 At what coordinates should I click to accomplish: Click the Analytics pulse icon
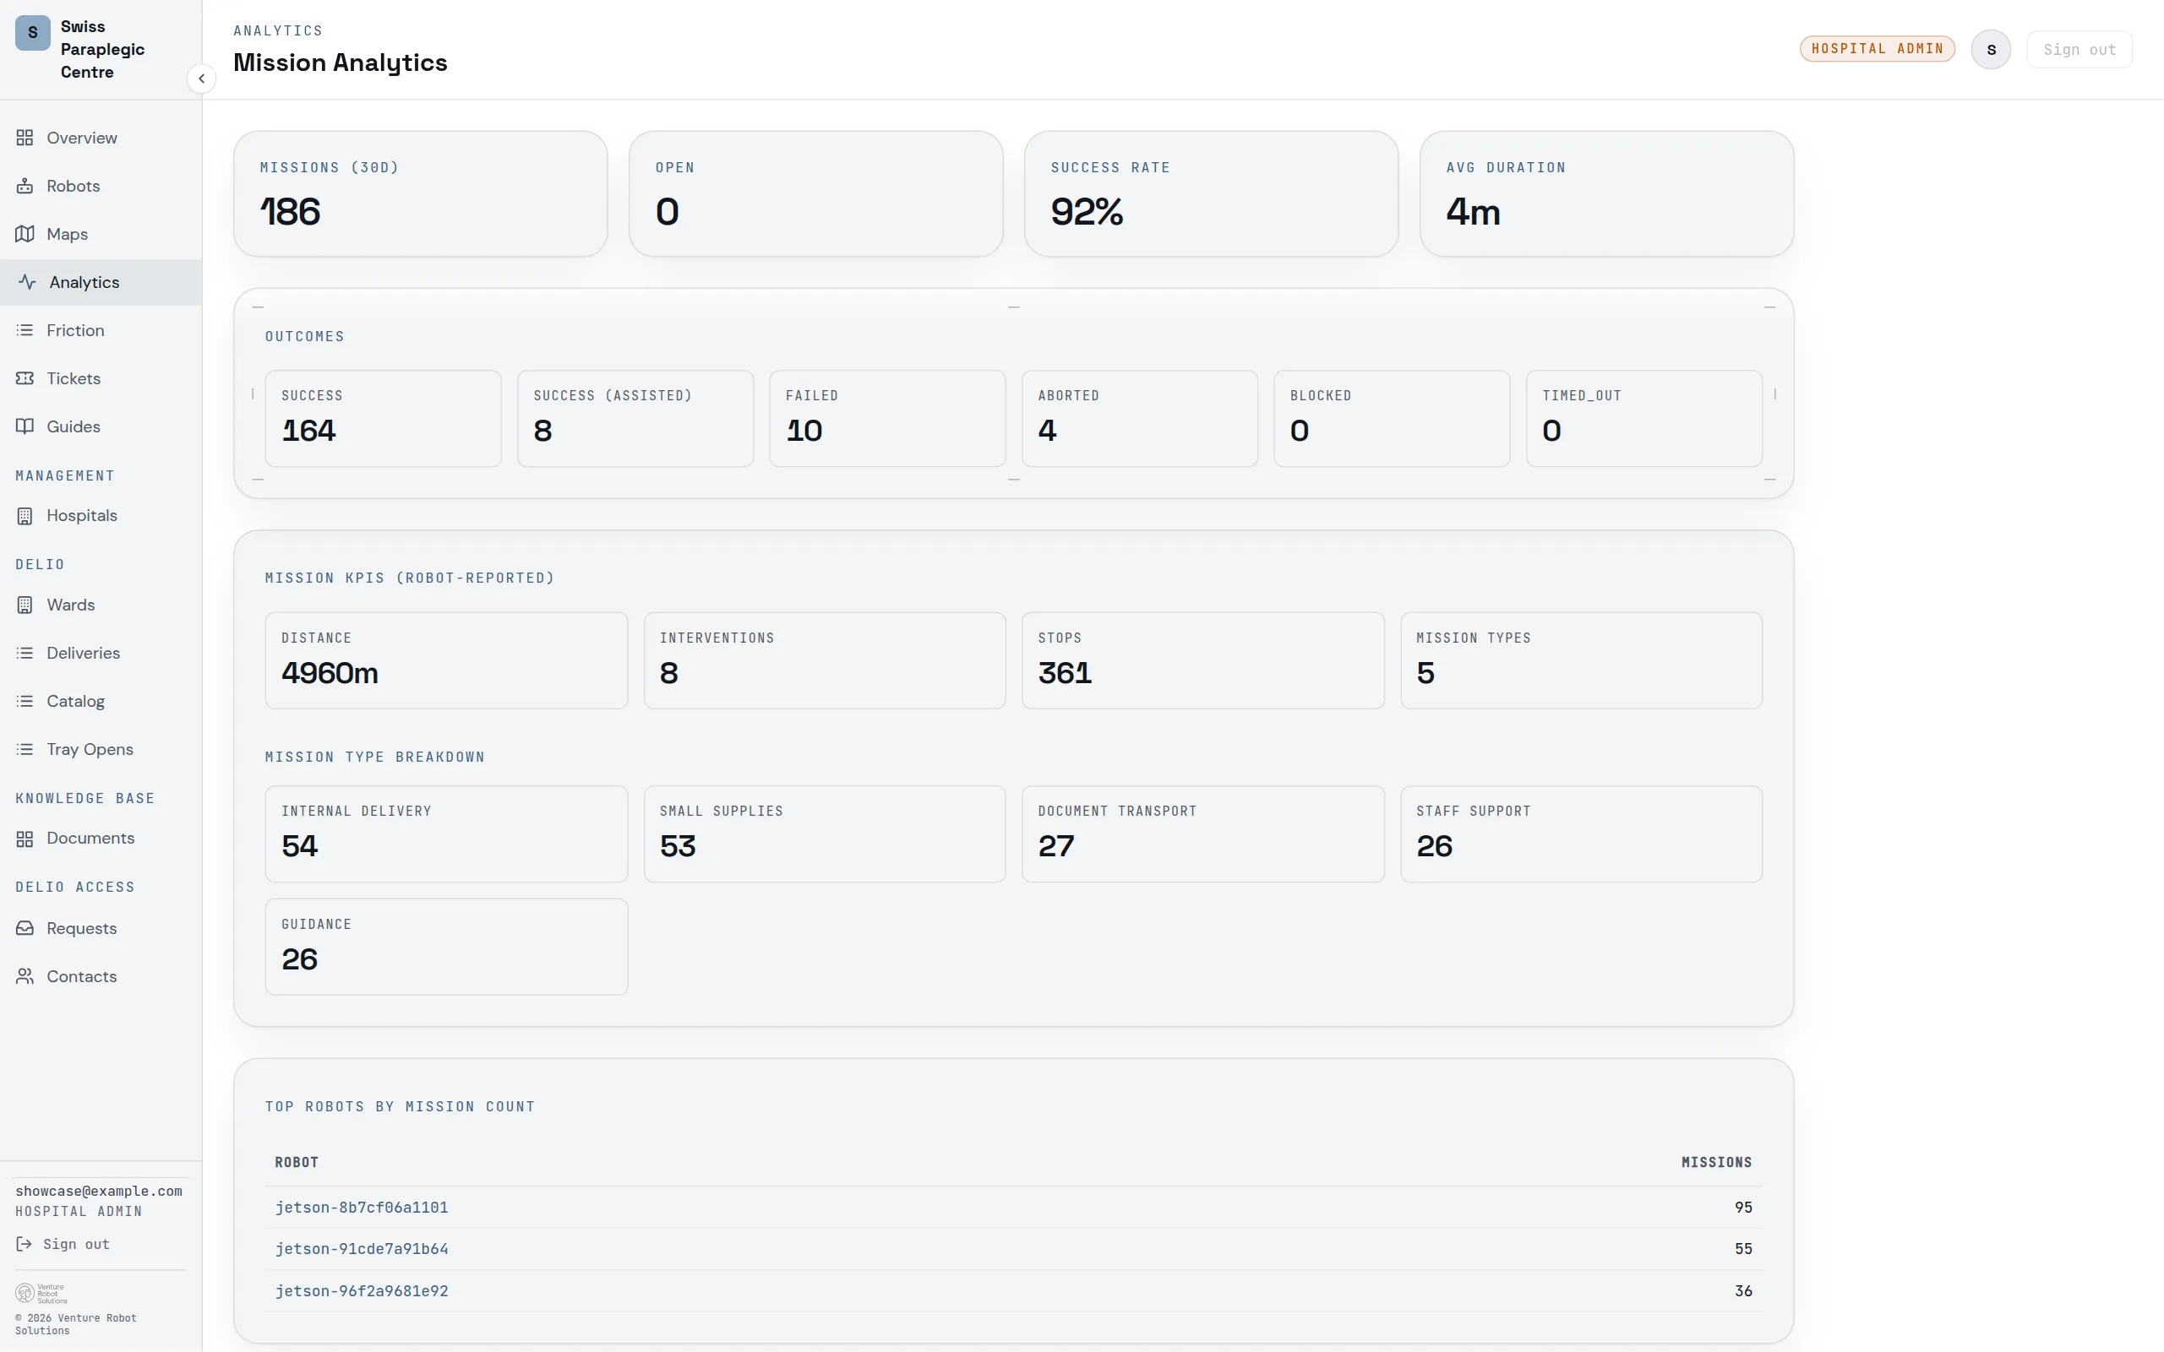28,283
